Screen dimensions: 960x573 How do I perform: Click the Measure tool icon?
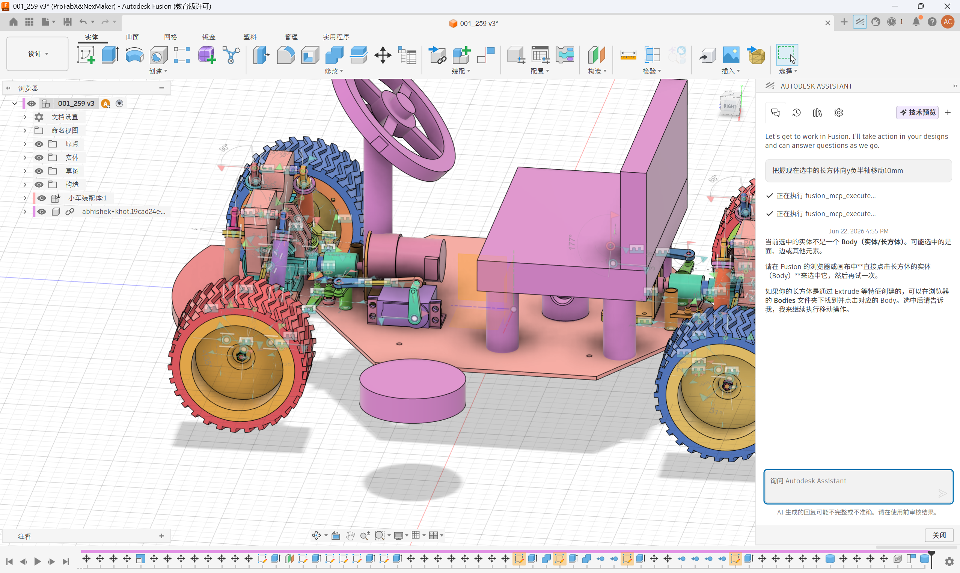coord(628,55)
